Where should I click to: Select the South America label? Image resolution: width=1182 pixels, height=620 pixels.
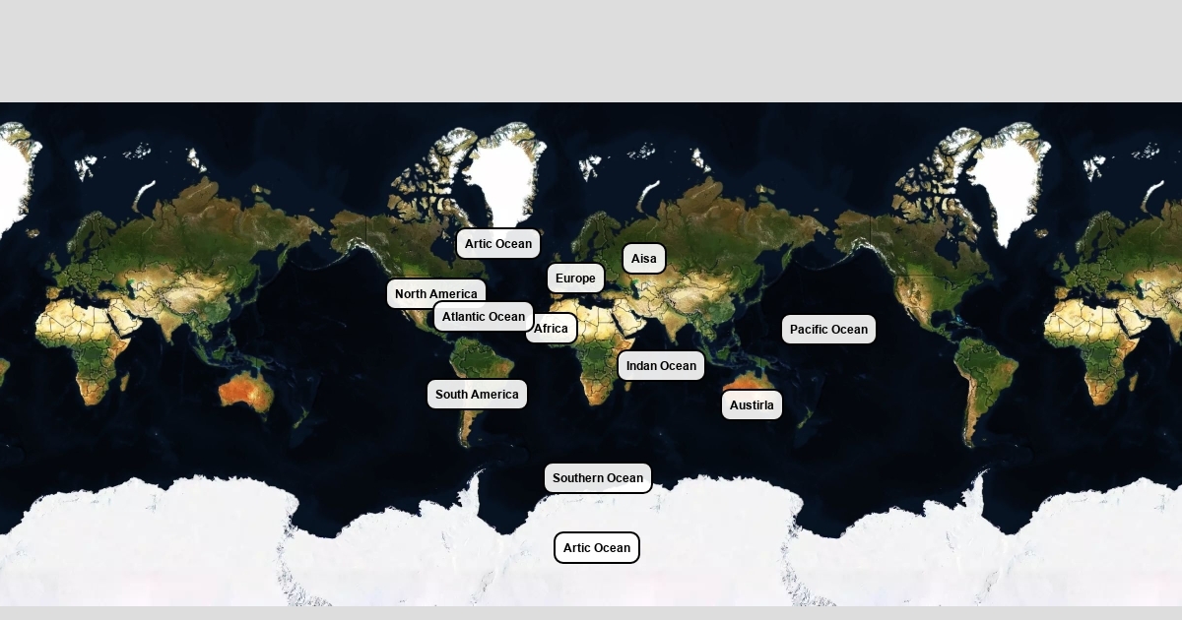click(x=477, y=395)
